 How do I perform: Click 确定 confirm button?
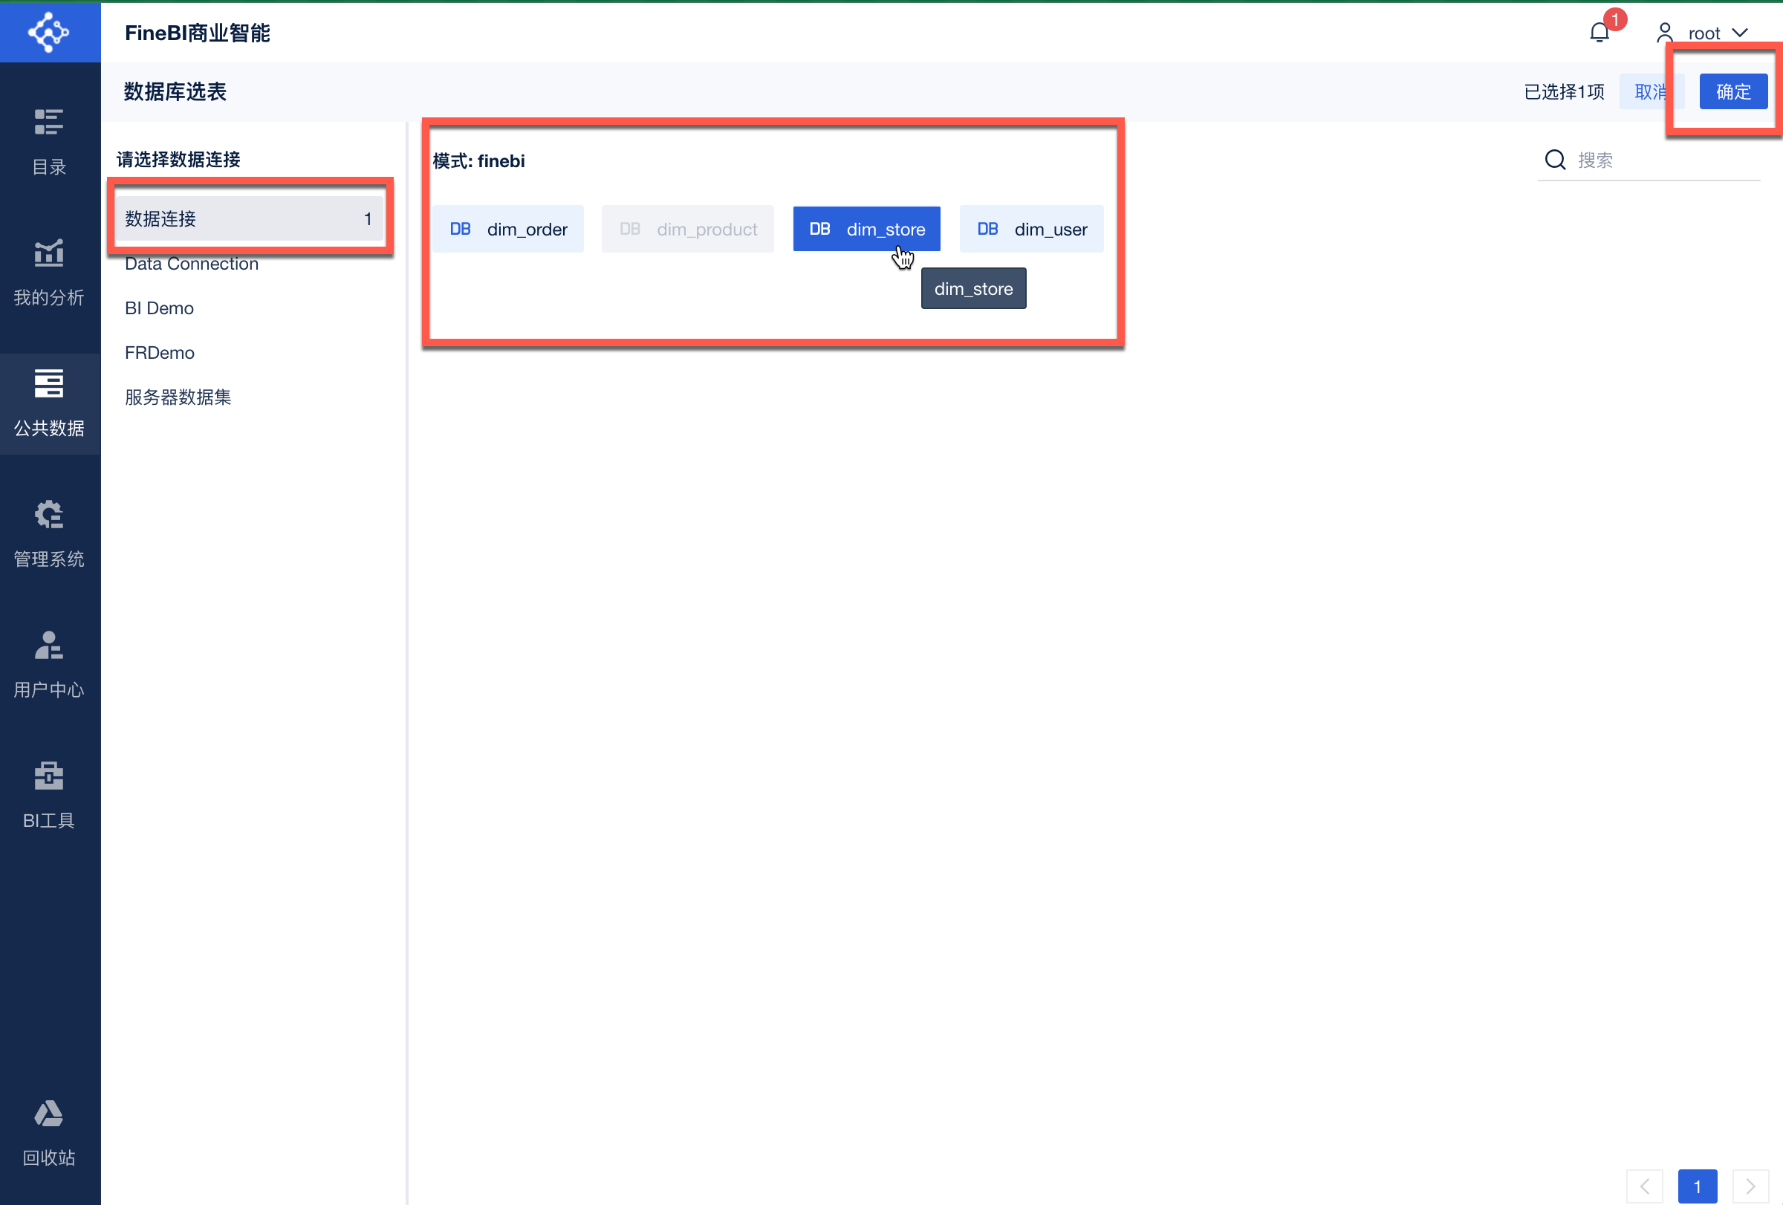tap(1732, 92)
